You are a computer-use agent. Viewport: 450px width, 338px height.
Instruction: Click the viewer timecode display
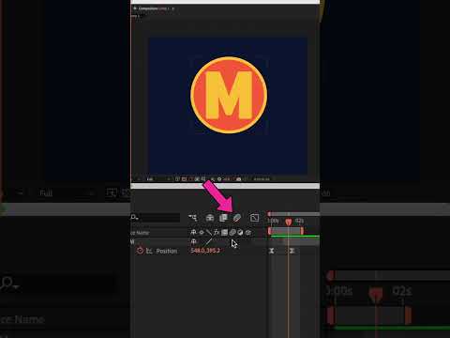click(x=262, y=179)
